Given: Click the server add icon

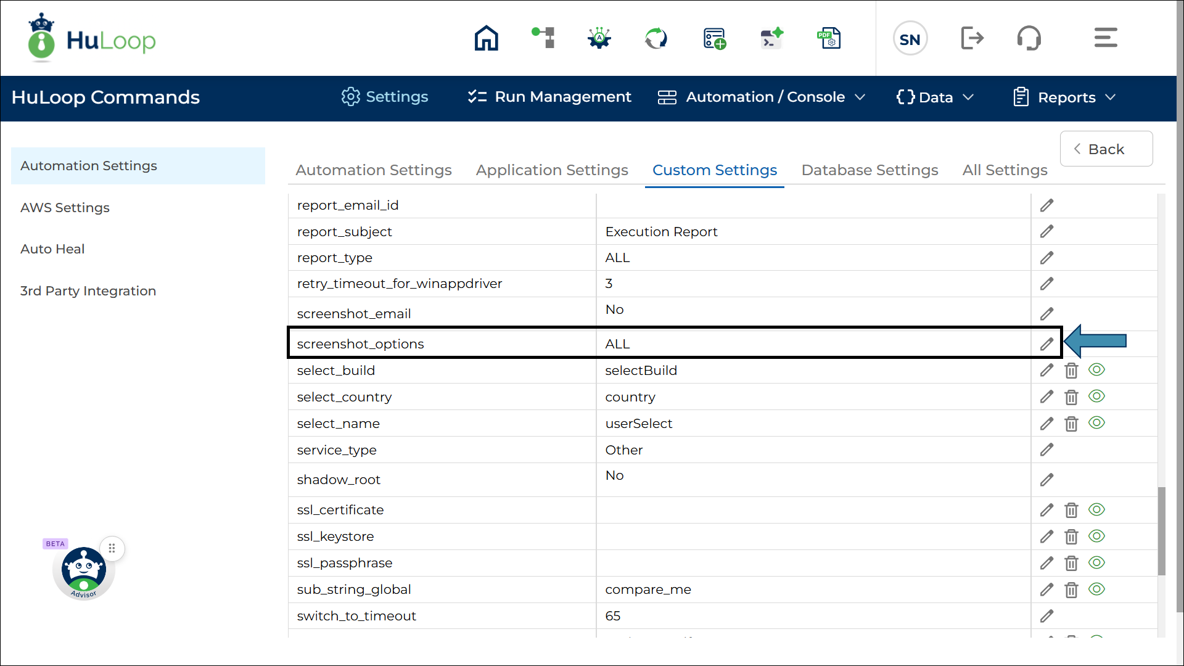Looking at the screenshot, I should coord(714,38).
